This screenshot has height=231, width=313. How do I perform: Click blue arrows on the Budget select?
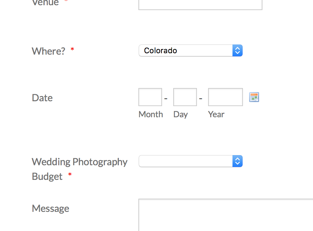pos(237,161)
